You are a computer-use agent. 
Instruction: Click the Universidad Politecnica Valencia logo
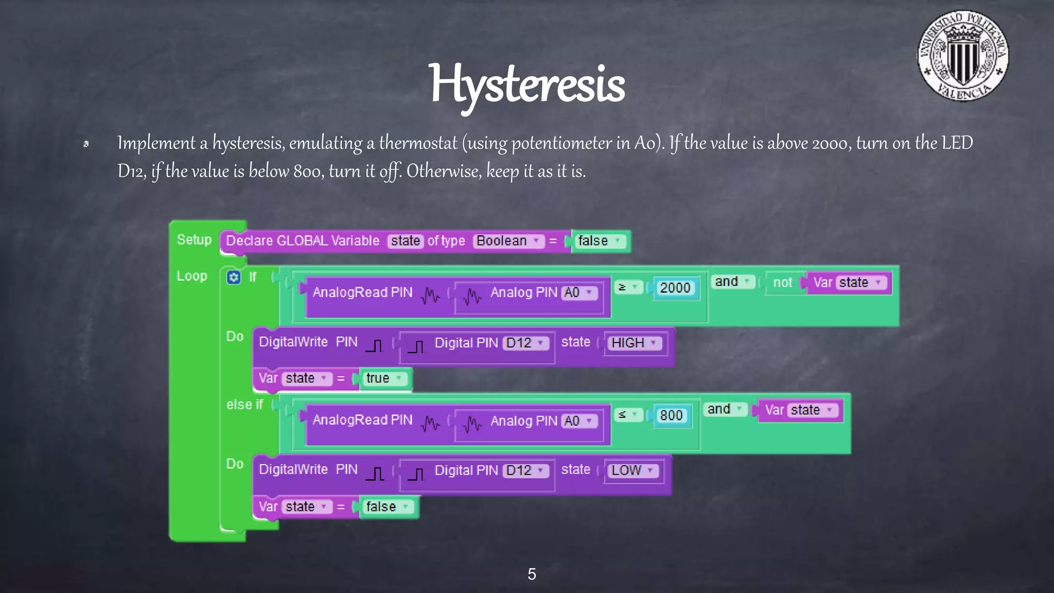click(963, 56)
